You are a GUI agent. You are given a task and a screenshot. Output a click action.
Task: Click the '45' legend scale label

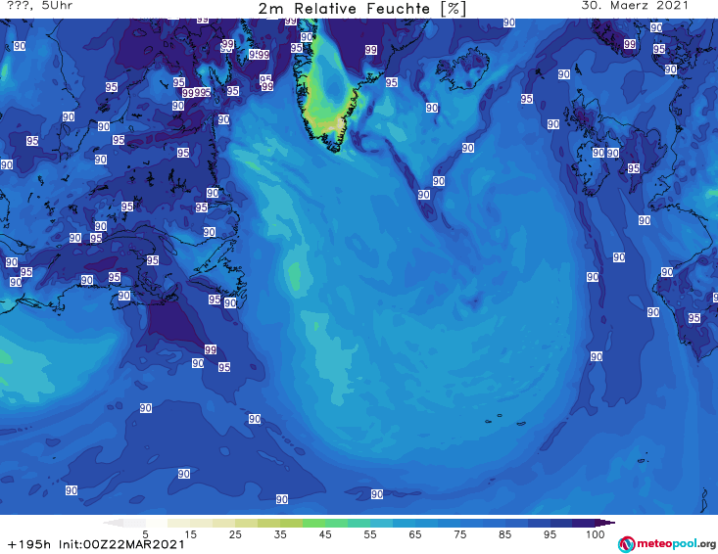coord(325,534)
